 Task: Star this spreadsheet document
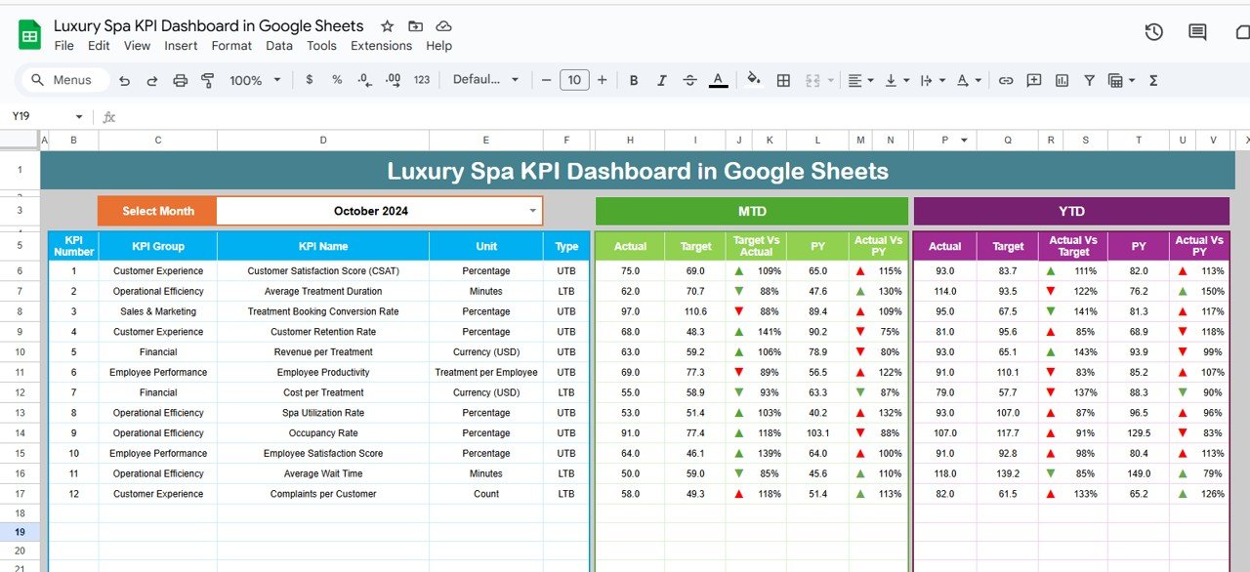388,26
